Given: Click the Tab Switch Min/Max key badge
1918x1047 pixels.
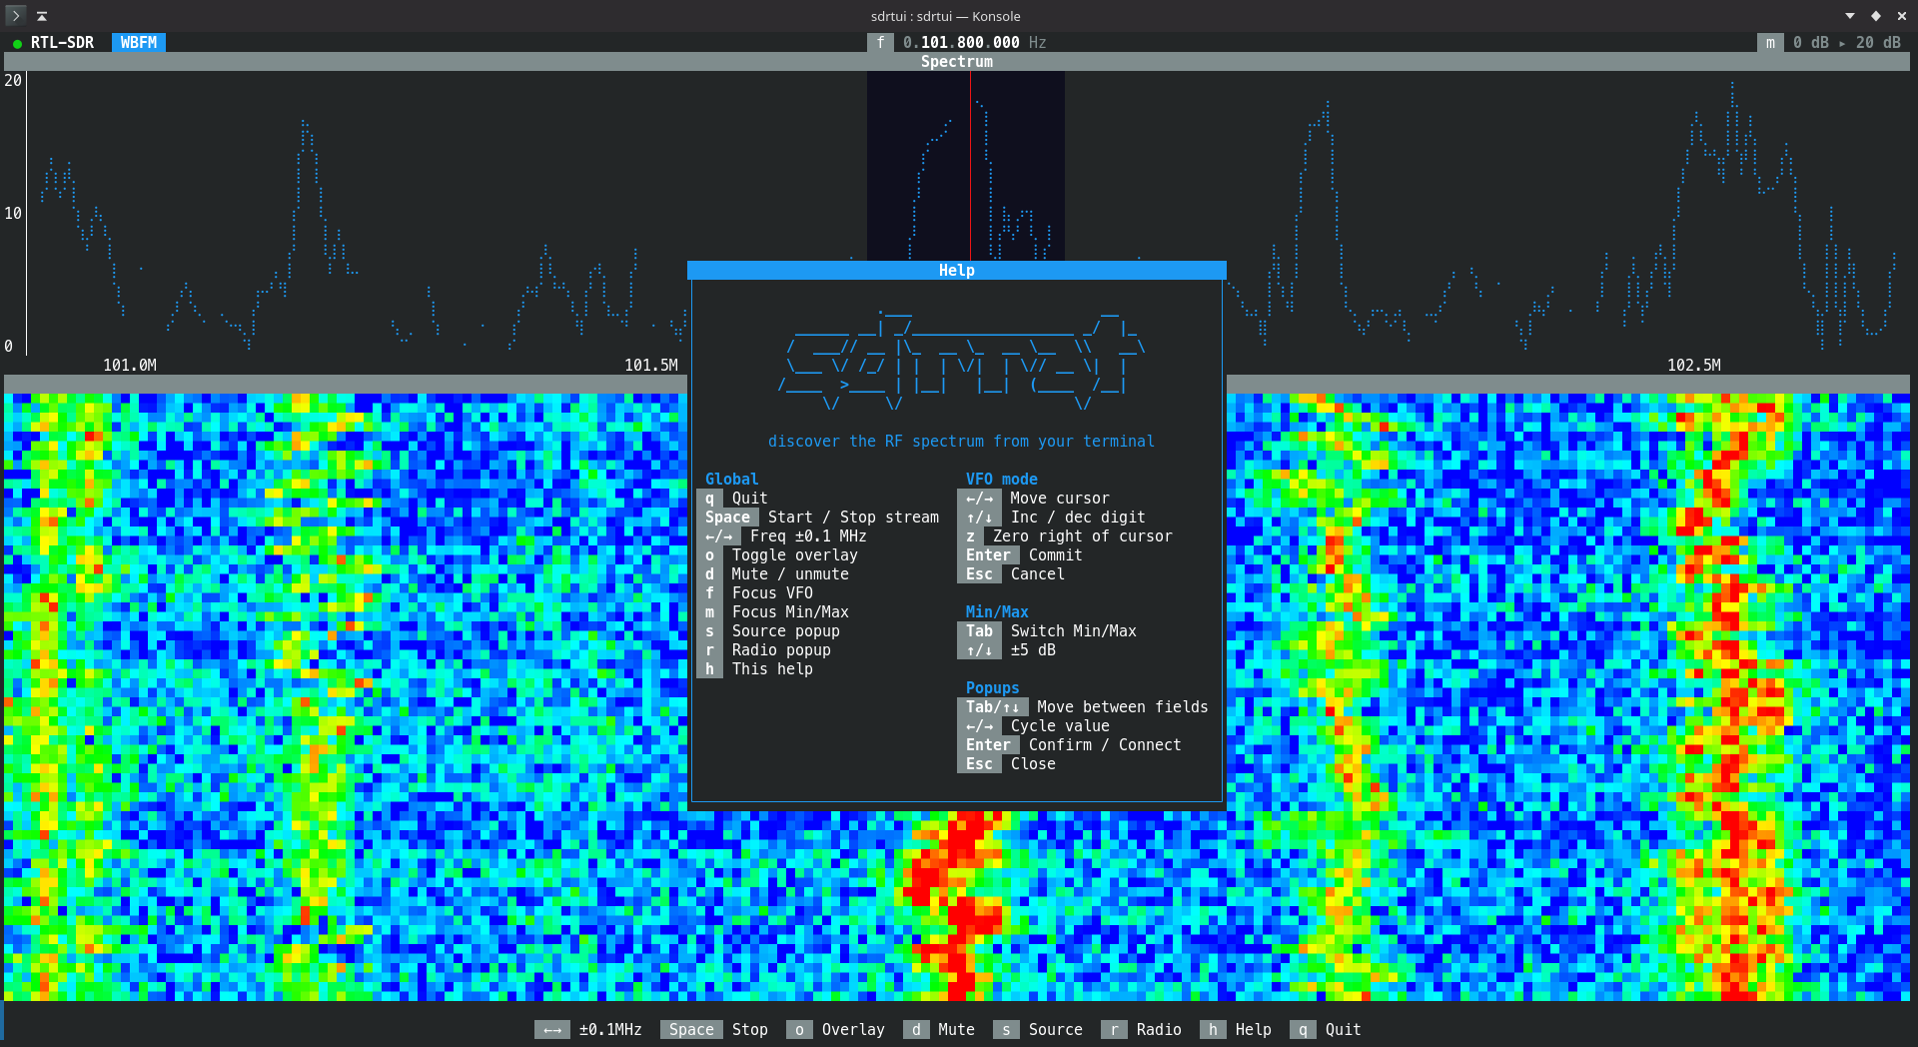Looking at the screenshot, I should pyautogui.click(x=979, y=630).
